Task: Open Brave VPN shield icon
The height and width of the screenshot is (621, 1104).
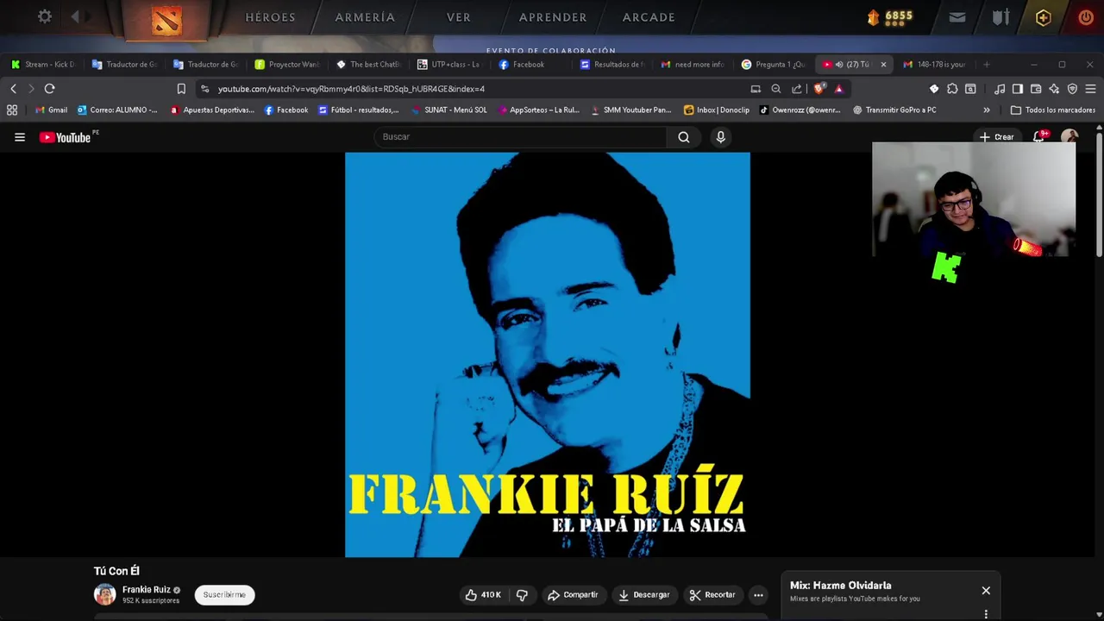Action: [x=1072, y=88]
